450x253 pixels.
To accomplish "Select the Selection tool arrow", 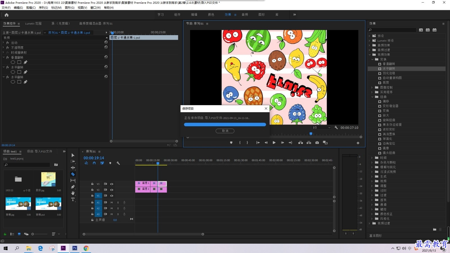I will pyautogui.click(x=73, y=155).
